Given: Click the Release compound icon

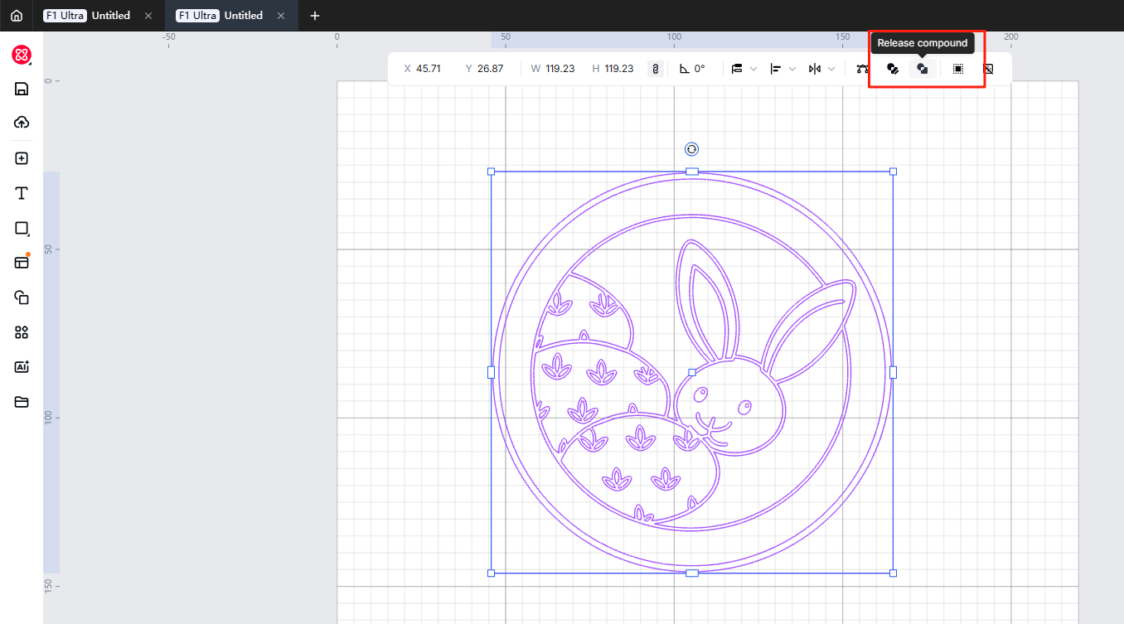Looking at the screenshot, I should coord(922,69).
